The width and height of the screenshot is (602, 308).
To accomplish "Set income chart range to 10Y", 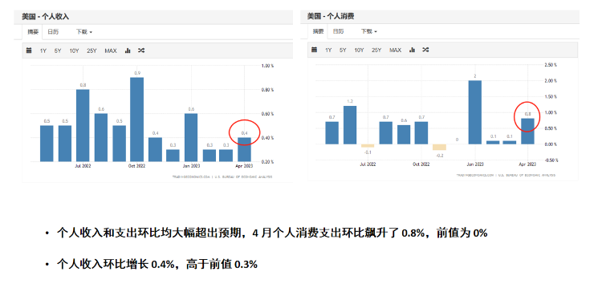I will [x=74, y=51].
